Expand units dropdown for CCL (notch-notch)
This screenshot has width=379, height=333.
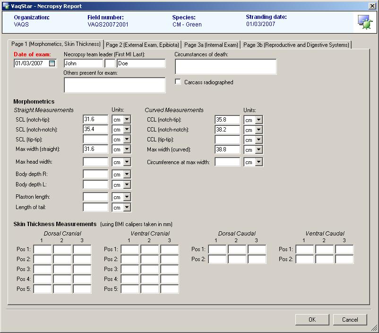(258, 130)
